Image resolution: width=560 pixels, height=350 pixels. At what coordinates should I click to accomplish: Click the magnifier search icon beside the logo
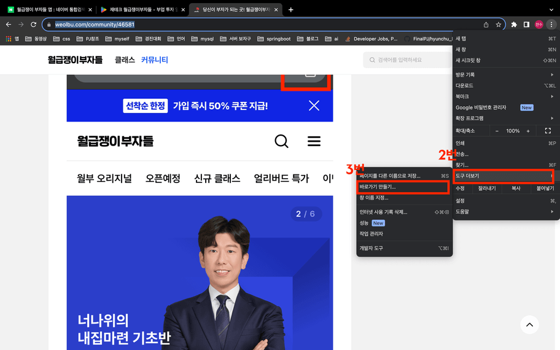[281, 141]
